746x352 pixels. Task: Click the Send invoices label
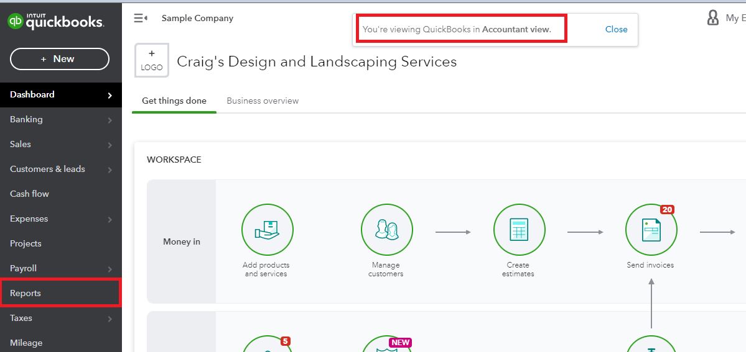(x=650, y=265)
